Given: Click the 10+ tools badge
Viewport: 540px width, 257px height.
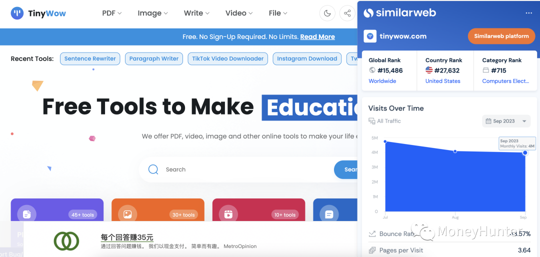Looking at the screenshot, I should pyautogui.click(x=285, y=214).
